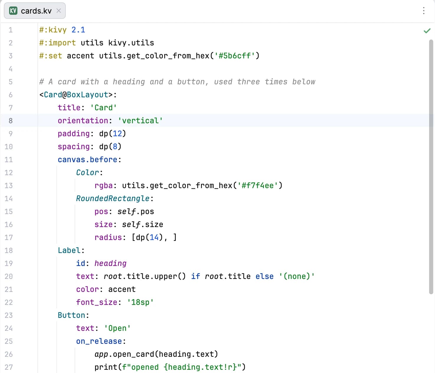Click the font_size '18sp' value

point(140,302)
